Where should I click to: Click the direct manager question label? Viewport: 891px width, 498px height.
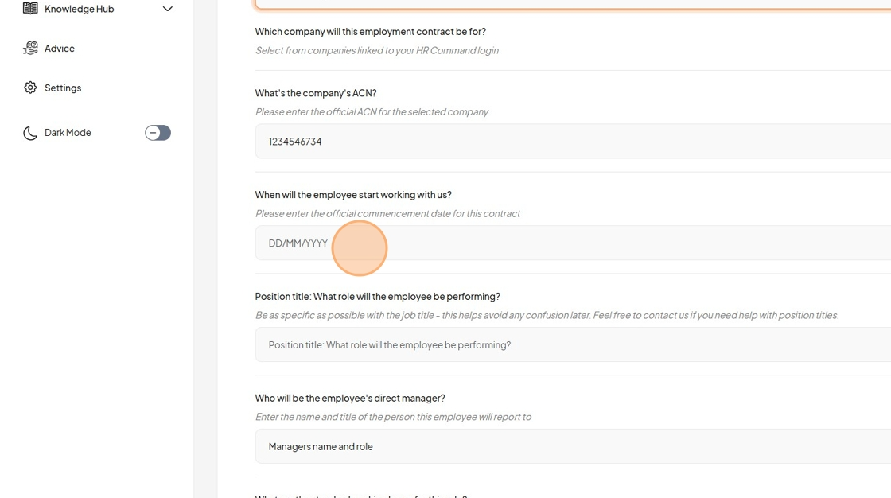coord(350,398)
